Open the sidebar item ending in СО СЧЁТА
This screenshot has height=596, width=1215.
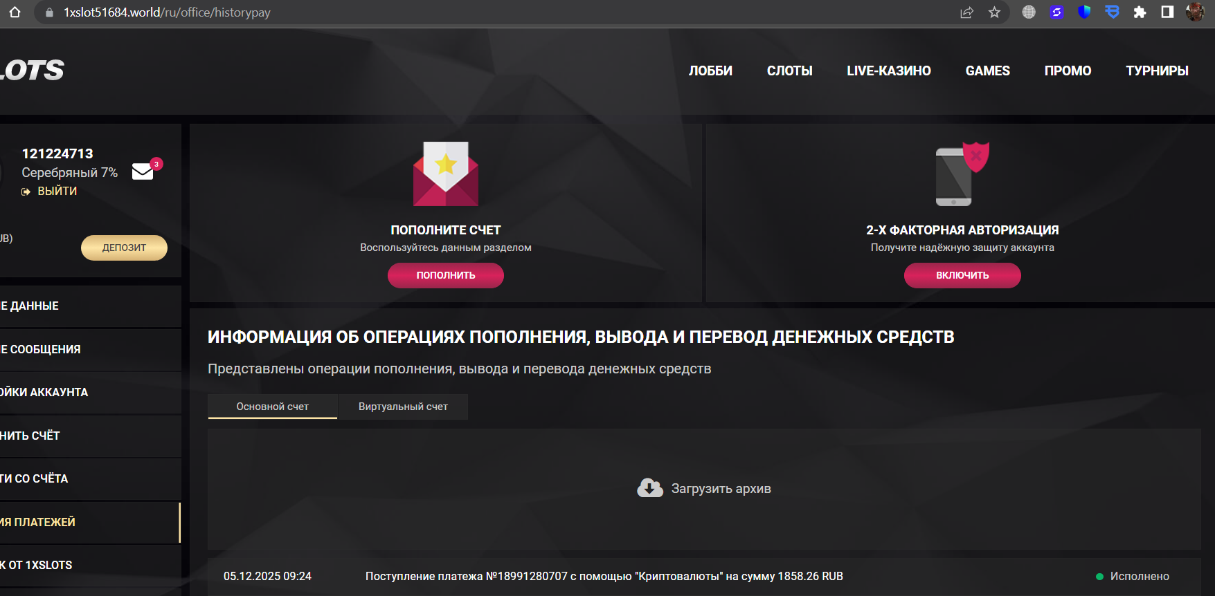(91, 478)
